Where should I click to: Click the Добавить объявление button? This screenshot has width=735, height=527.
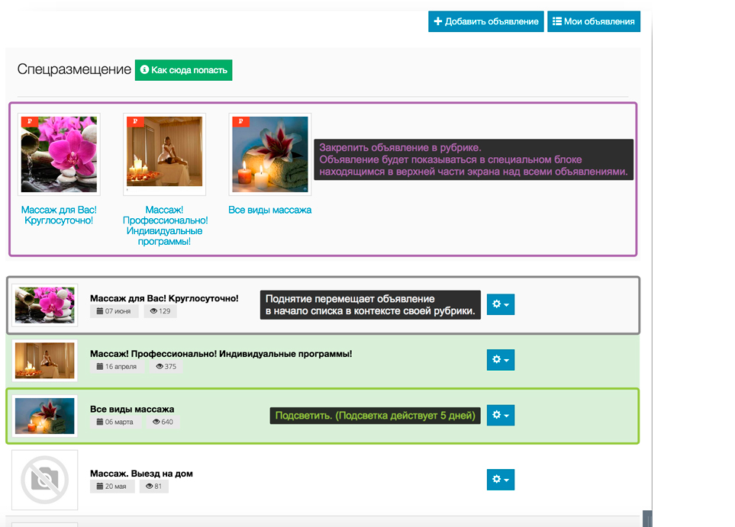[x=485, y=21]
